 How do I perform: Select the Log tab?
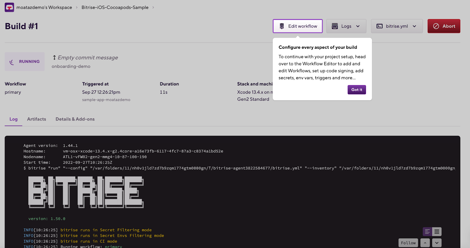[14, 119]
